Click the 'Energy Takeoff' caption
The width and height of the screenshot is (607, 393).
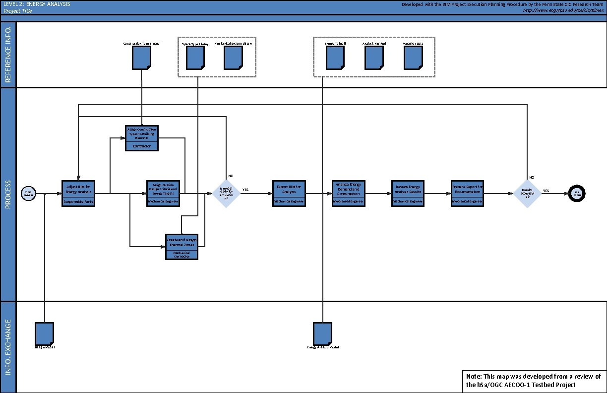[x=335, y=44]
